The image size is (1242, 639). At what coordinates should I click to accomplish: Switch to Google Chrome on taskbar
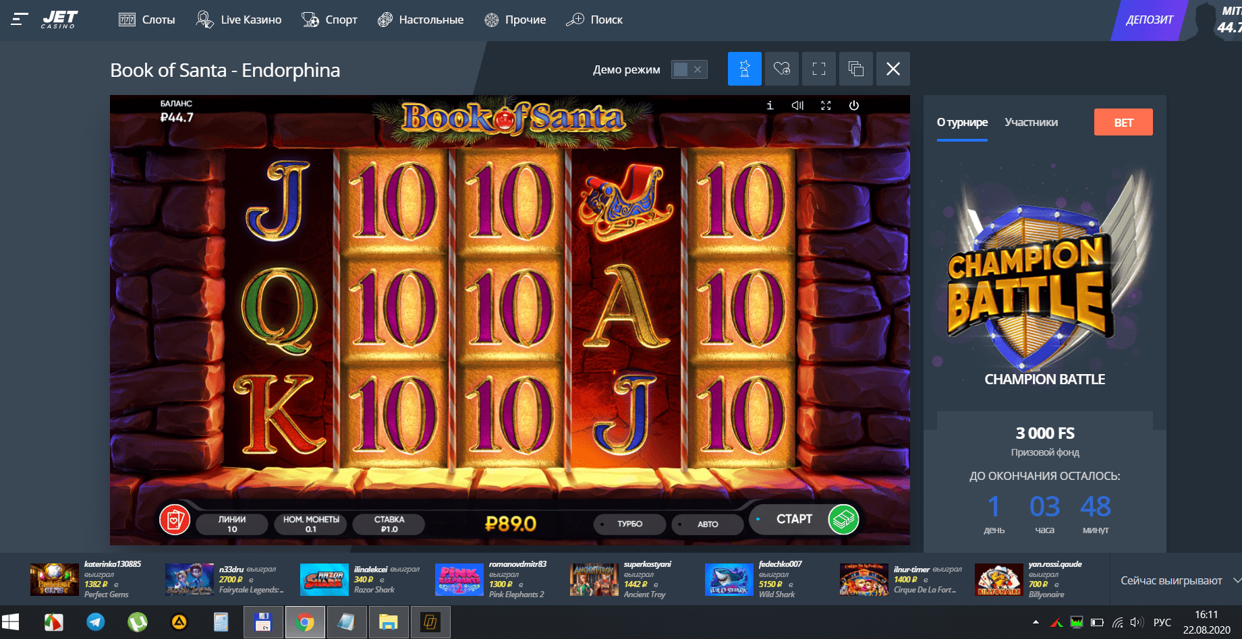click(x=305, y=622)
